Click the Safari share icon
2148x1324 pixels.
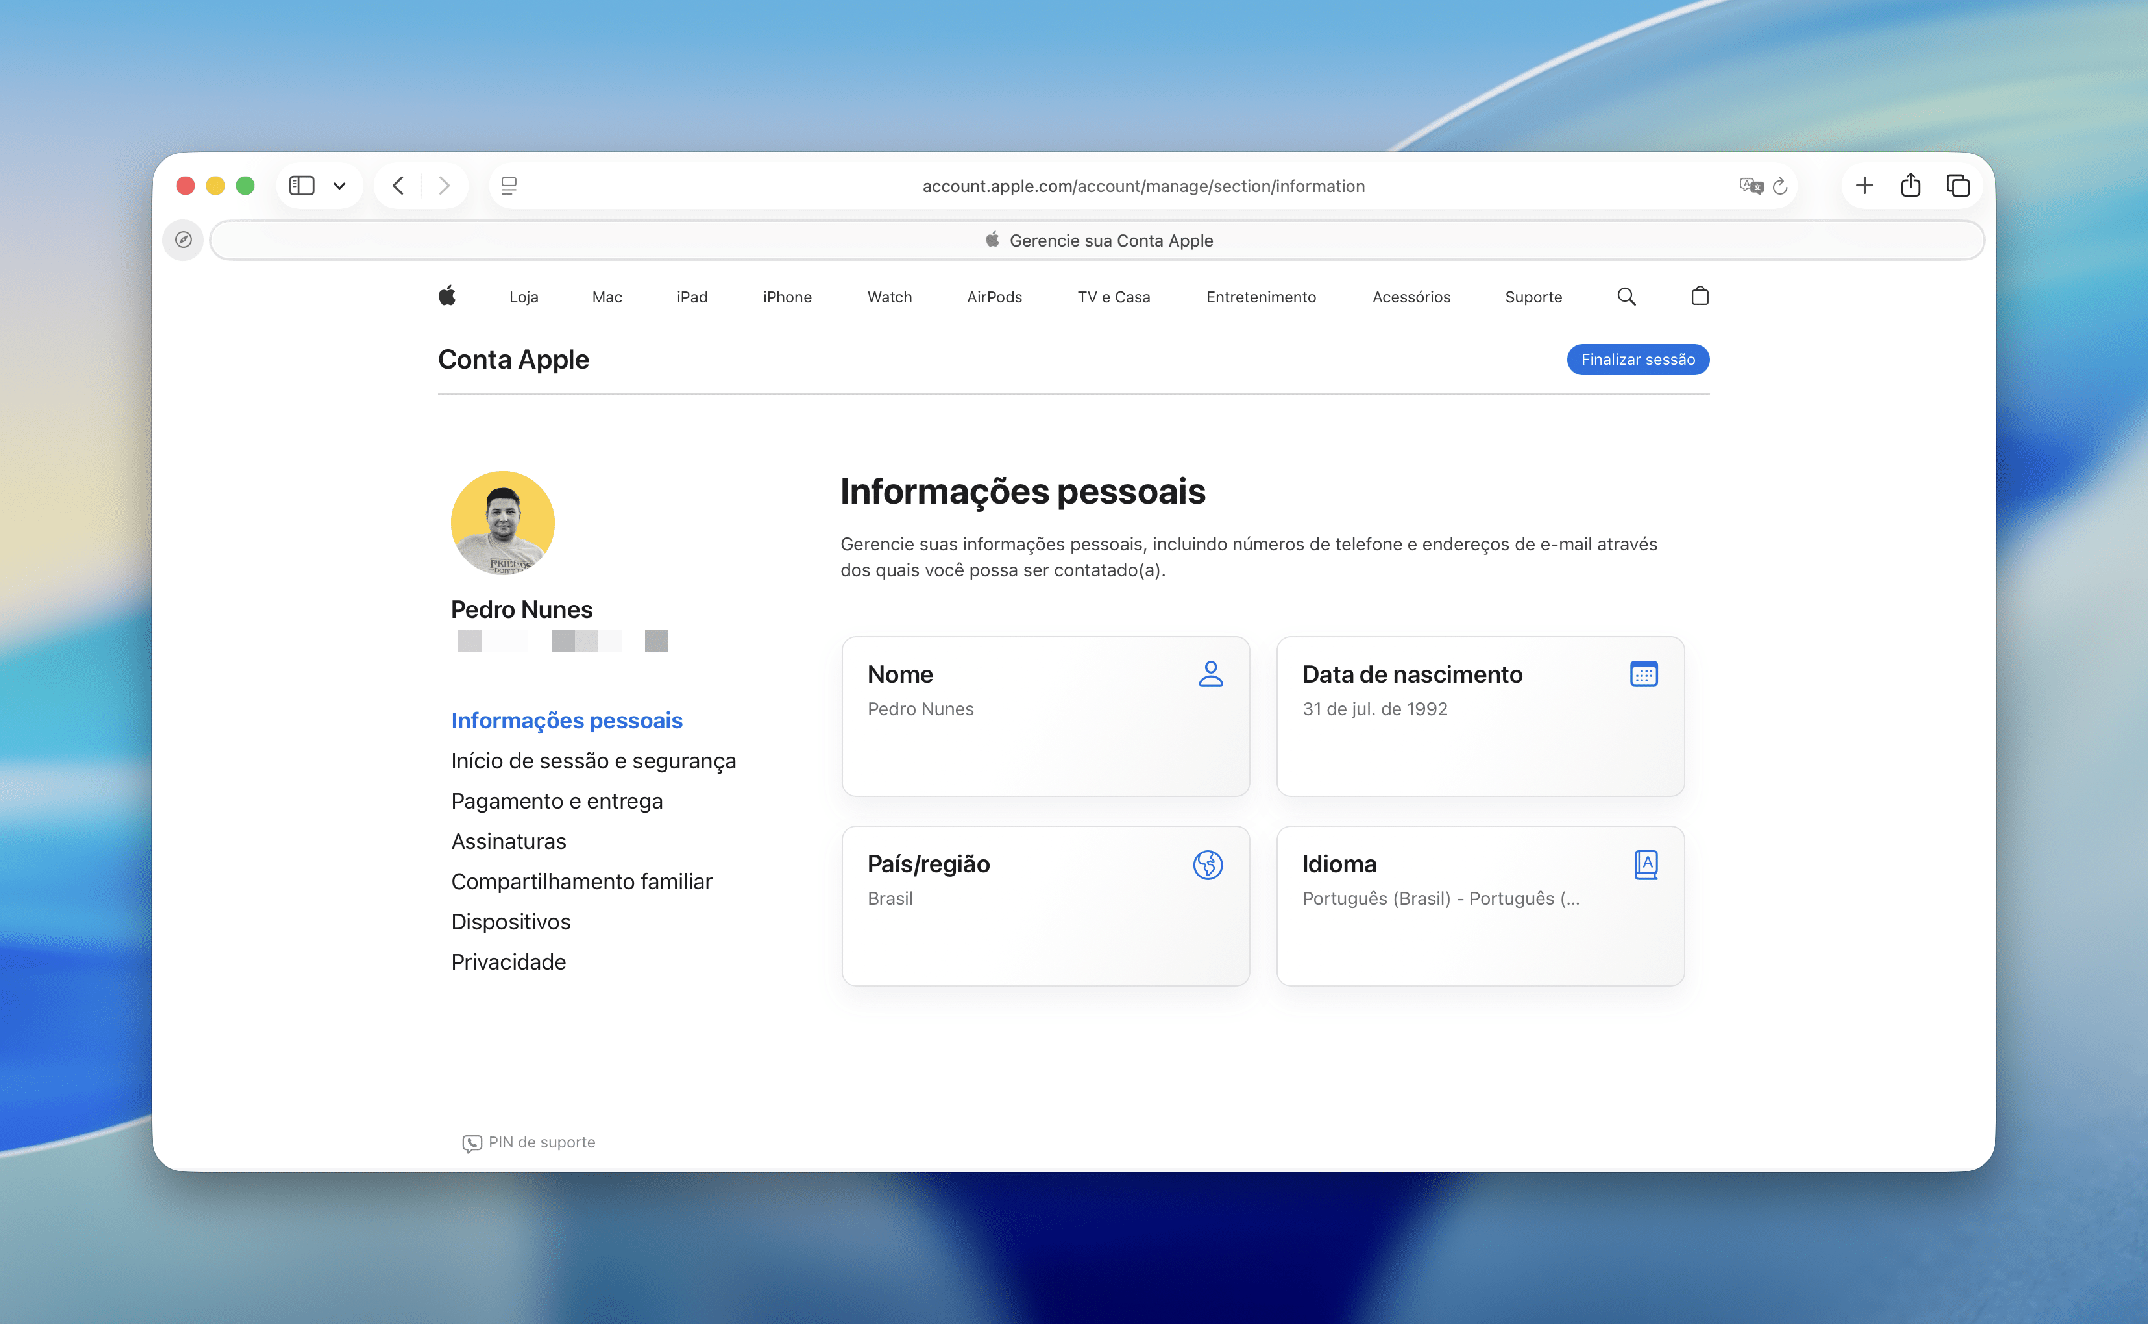coord(1910,186)
